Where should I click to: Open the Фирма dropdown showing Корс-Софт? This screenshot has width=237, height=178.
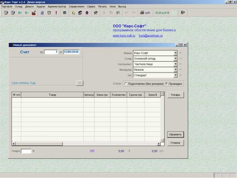(175, 53)
